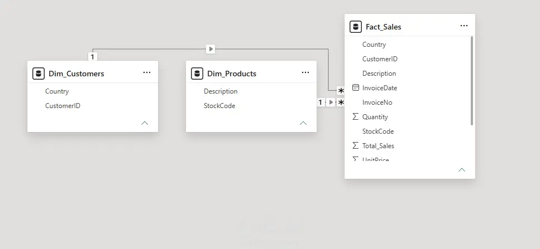Collapse the Dim_Products table card
Image resolution: width=540 pixels, height=249 pixels.
303,123
